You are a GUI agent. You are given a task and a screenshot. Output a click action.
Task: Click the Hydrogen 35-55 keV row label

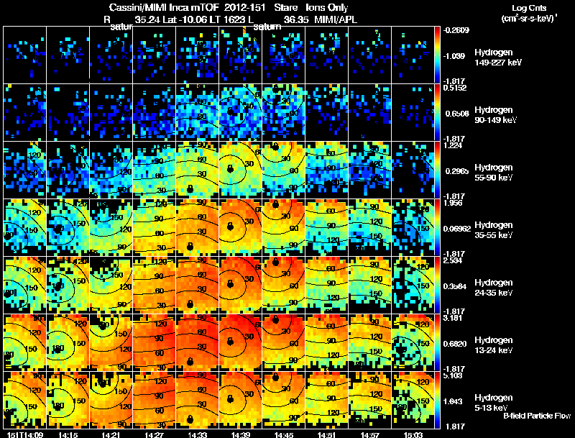coord(494,230)
